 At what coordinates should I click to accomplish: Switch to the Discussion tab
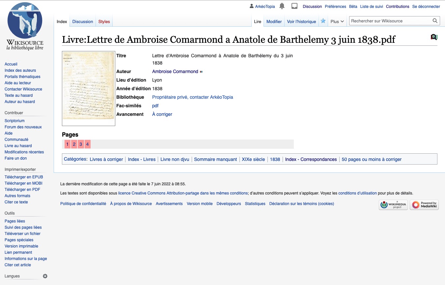82,21
